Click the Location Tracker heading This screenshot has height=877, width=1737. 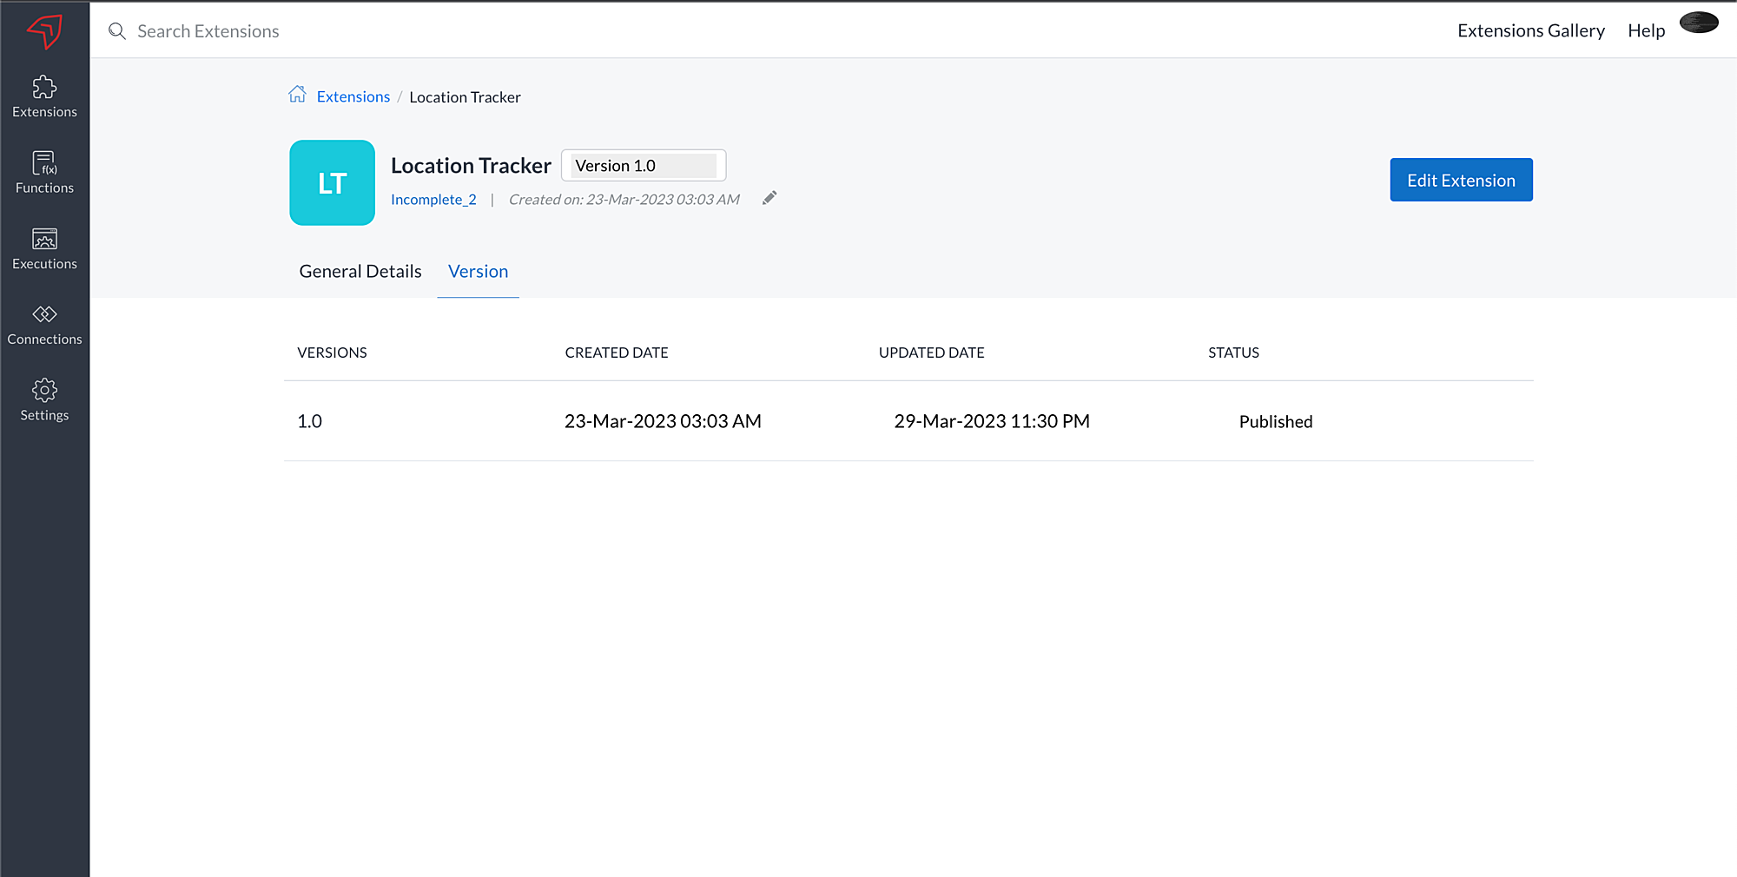(x=471, y=165)
